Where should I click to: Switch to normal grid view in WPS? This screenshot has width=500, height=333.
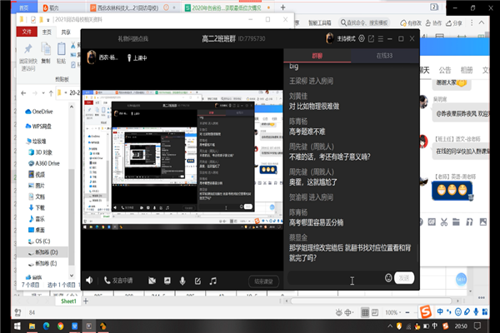[x=365, y=313]
